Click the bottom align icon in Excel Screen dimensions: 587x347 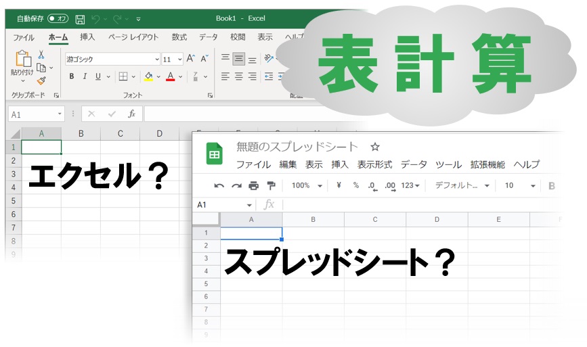tap(253, 60)
